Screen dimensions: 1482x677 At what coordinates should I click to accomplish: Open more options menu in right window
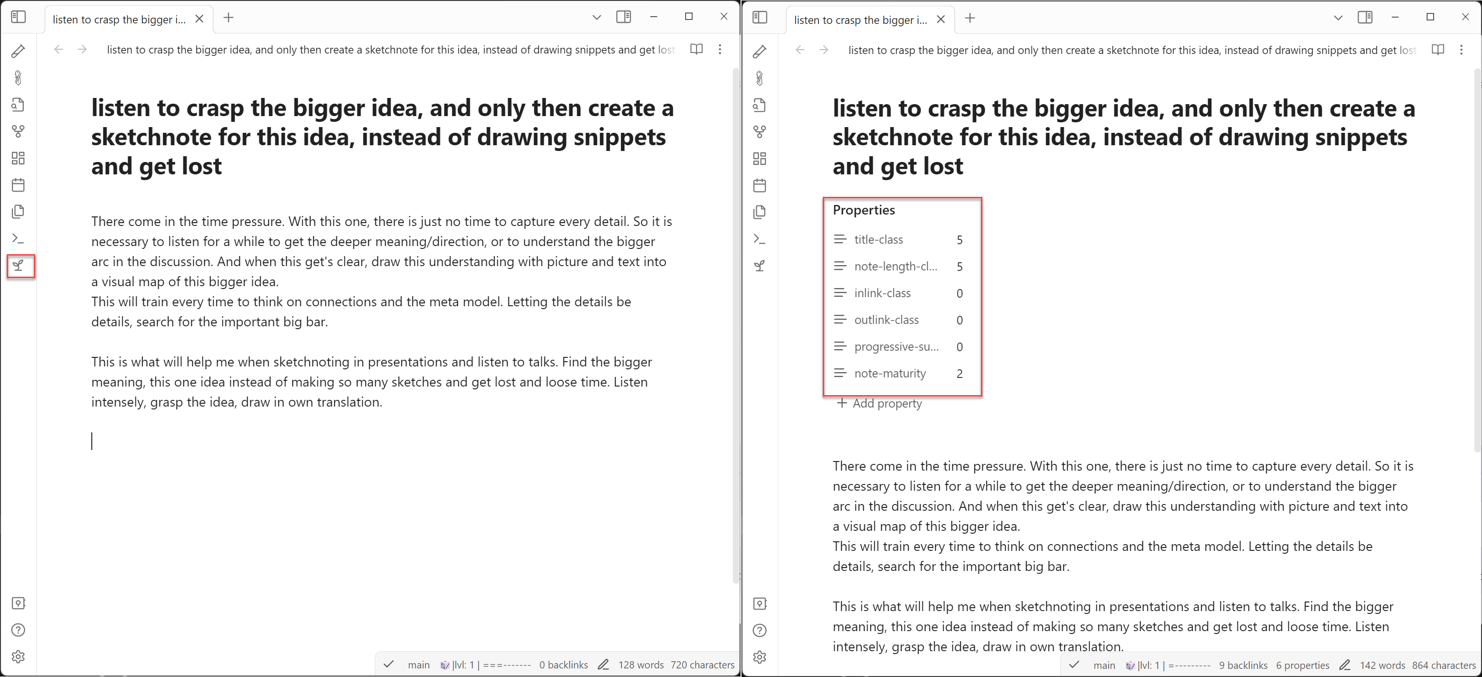point(1461,50)
